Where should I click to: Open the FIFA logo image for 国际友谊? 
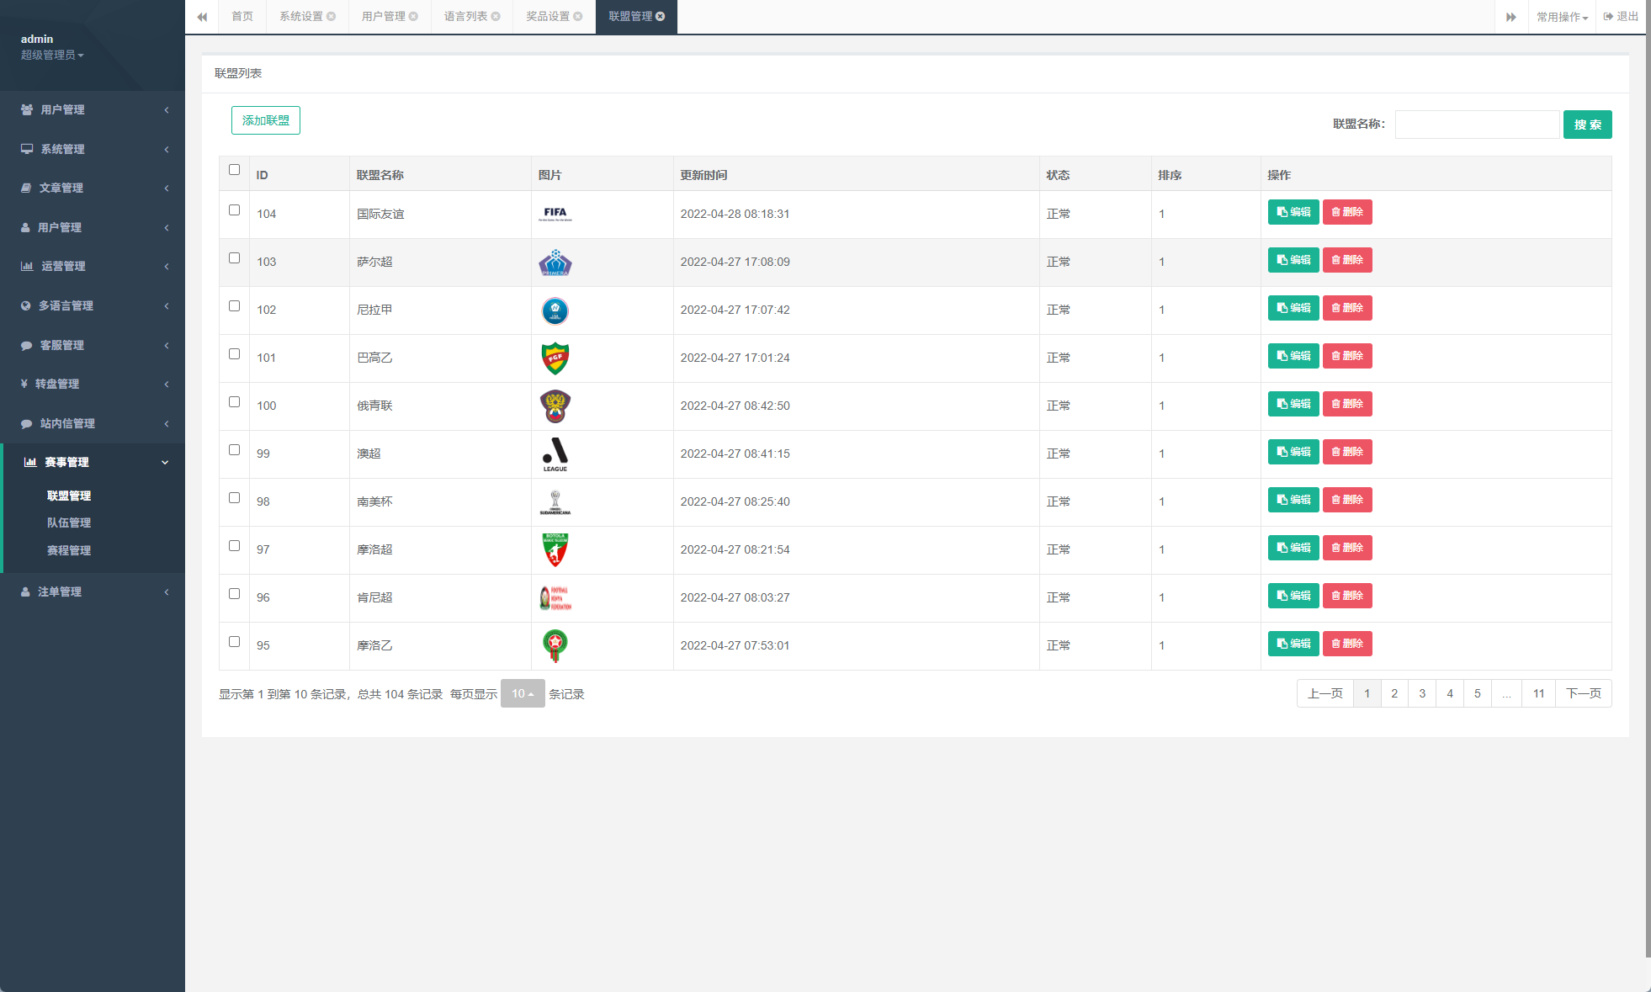(555, 214)
